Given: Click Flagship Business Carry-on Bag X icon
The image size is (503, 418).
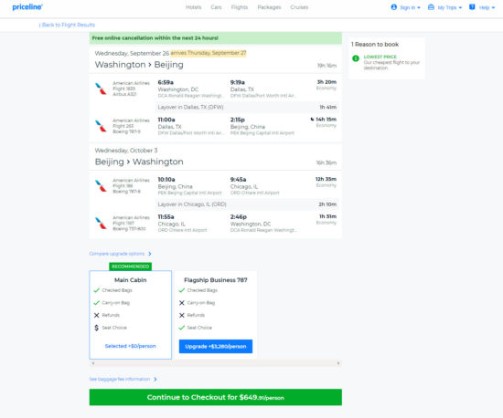Looking at the screenshot, I should click(x=182, y=303).
